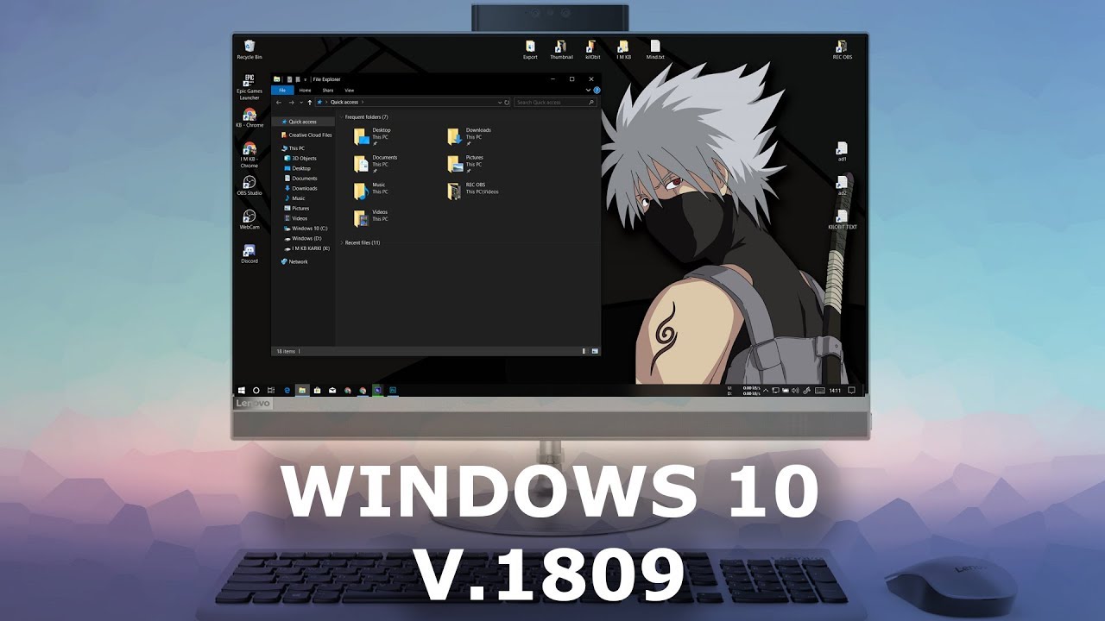The width and height of the screenshot is (1105, 621).
Task: Select the I M KB desktop folder
Action: pos(623,49)
